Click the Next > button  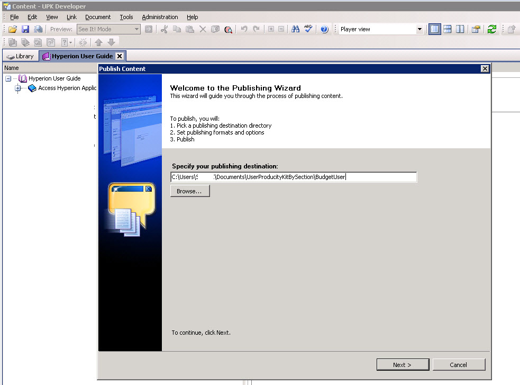pyautogui.click(x=403, y=365)
